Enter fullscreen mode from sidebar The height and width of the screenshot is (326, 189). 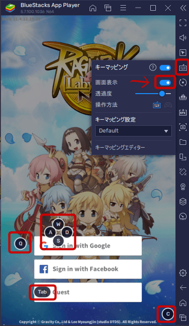point(183,23)
